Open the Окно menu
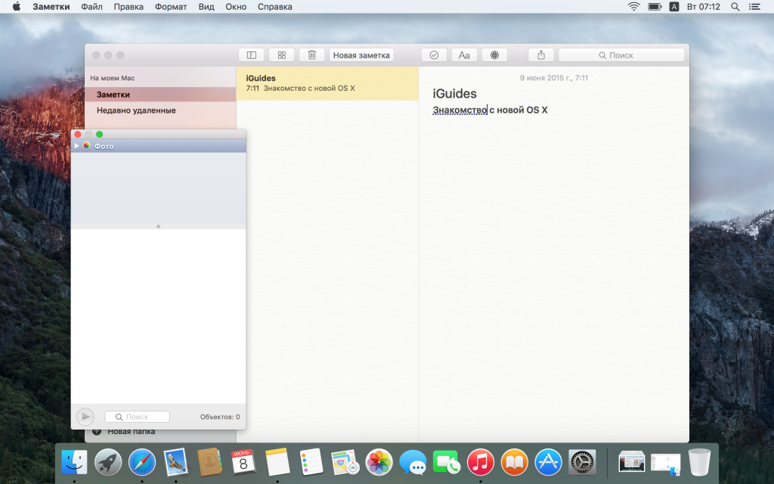Image resolution: width=774 pixels, height=484 pixels. coord(236,6)
